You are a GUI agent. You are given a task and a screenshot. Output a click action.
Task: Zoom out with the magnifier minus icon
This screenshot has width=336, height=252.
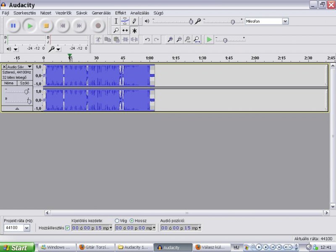pyautogui.click(x=179, y=39)
